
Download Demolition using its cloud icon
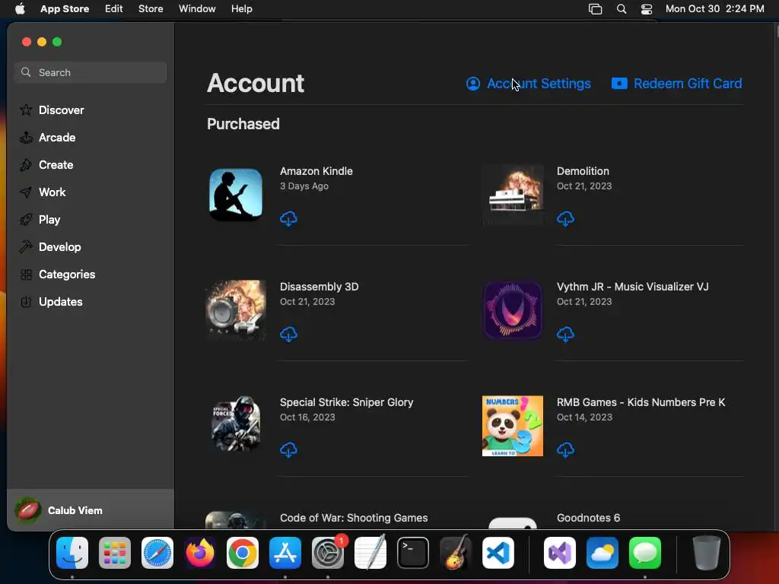point(565,218)
